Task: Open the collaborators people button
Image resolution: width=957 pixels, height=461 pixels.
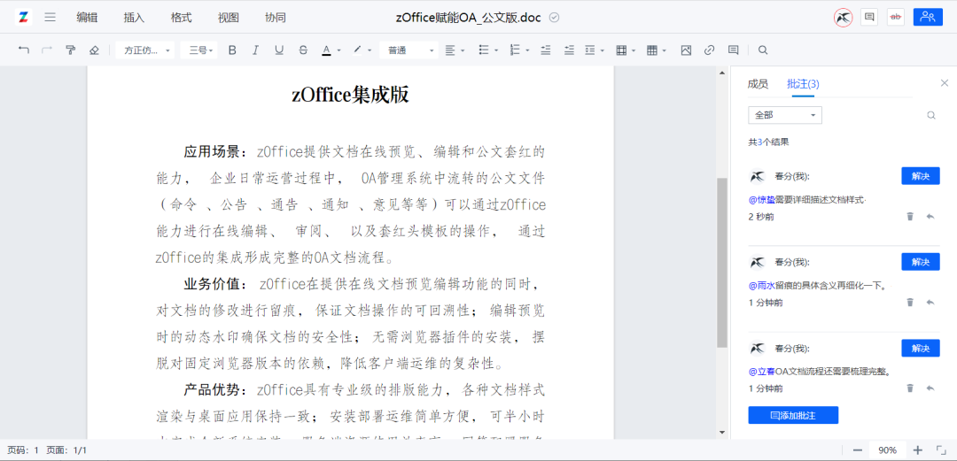Action: (928, 17)
